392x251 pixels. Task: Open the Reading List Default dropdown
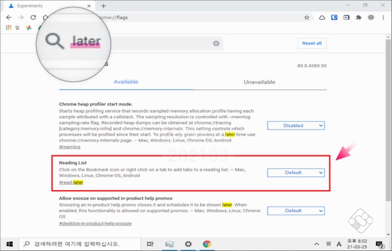pyautogui.click(x=296, y=172)
